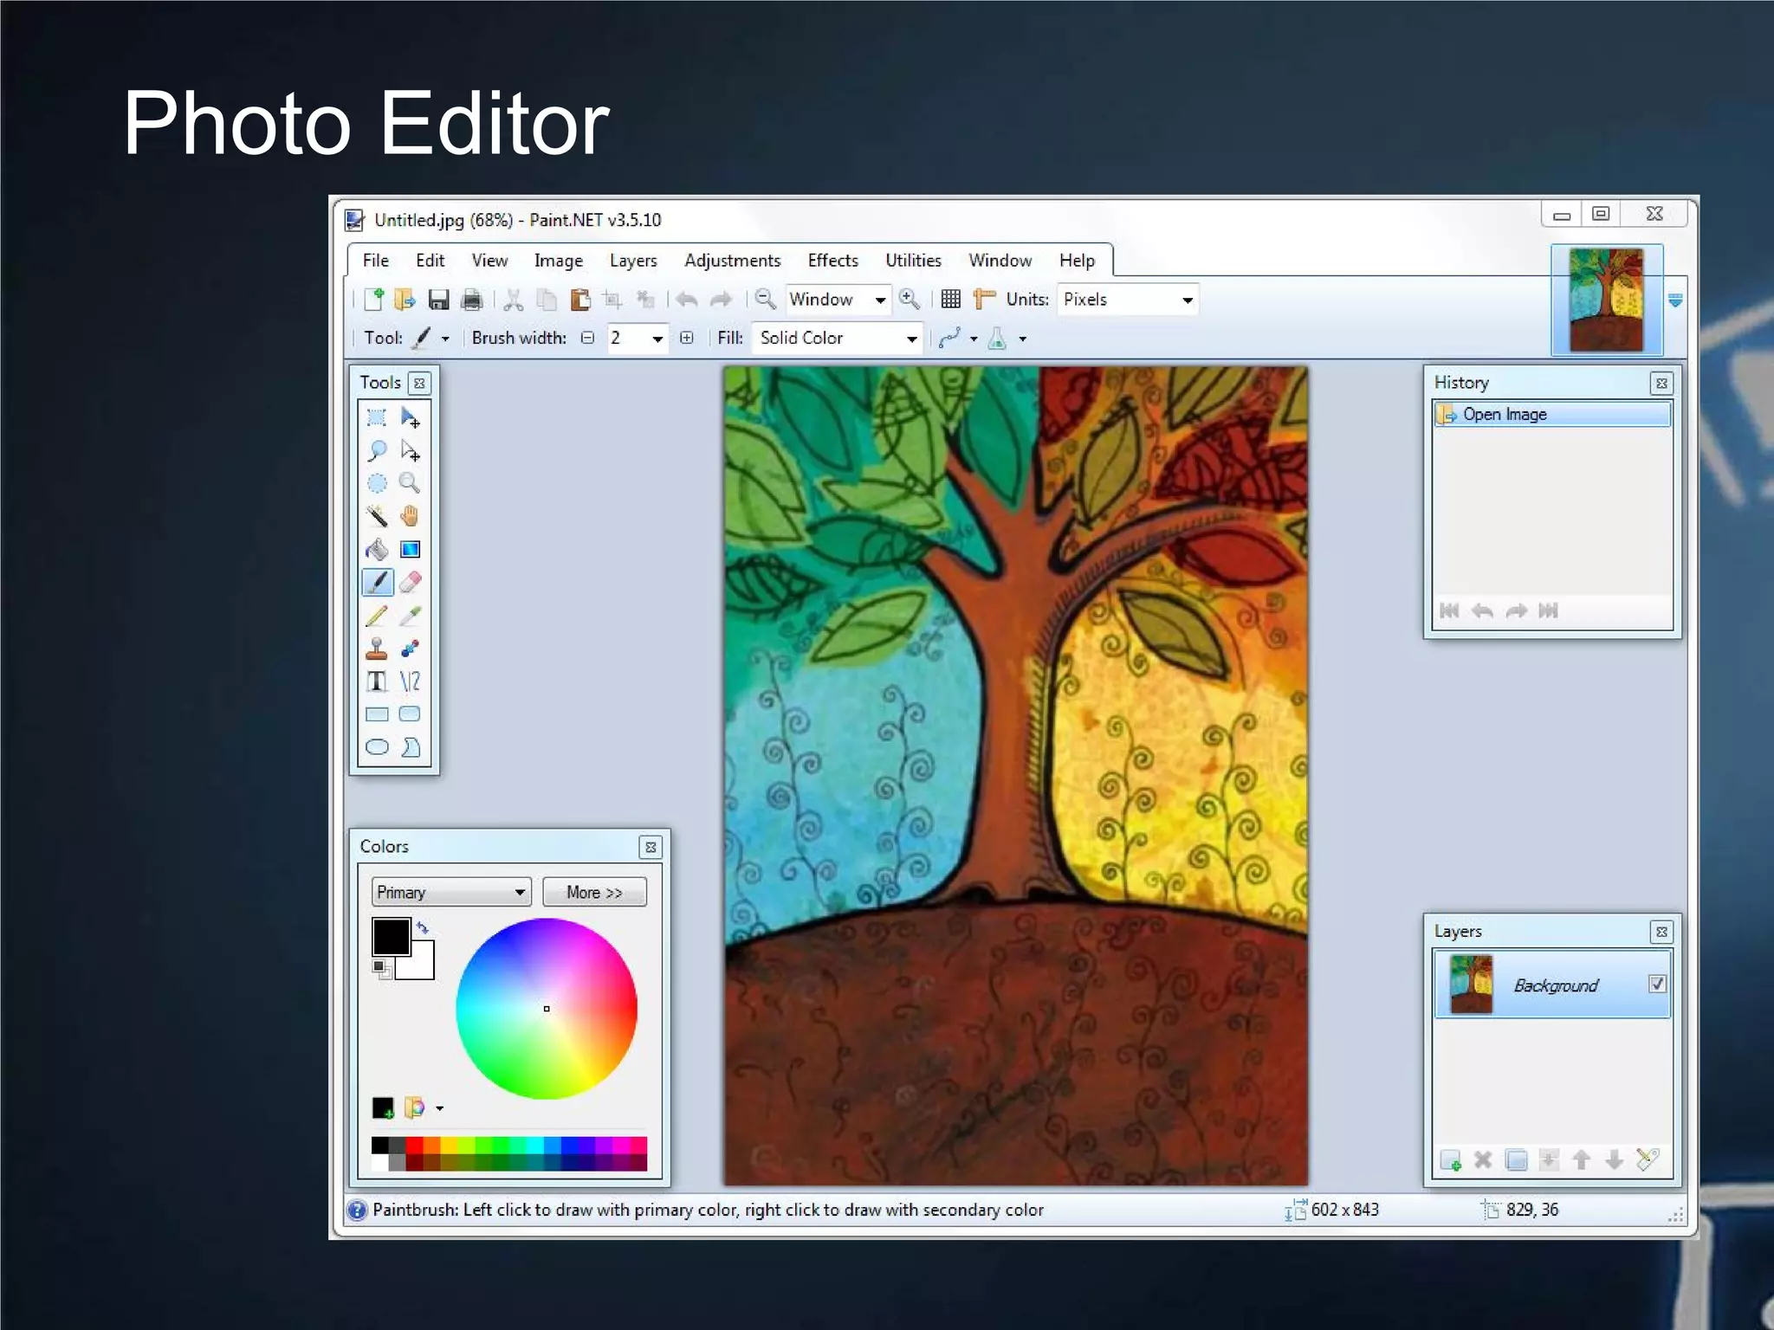Select the Ellipse shape tool

(377, 747)
